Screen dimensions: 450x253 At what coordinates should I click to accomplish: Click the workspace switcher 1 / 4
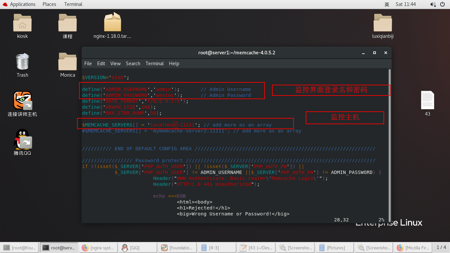(x=441, y=247)
